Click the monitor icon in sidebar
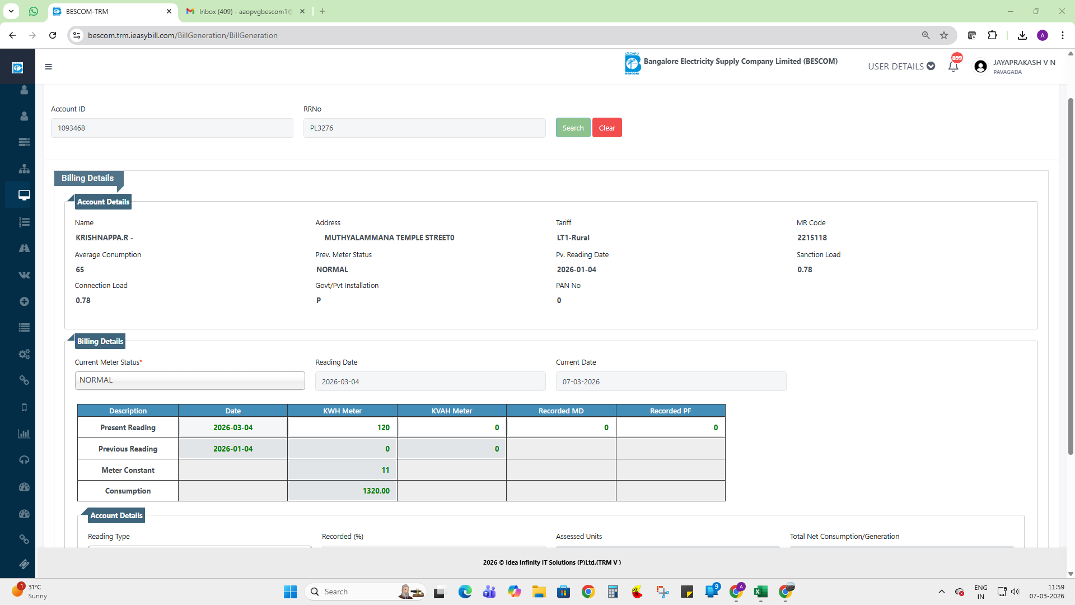The width and height of the screenshot is (1075, 605). click(24, 195)
